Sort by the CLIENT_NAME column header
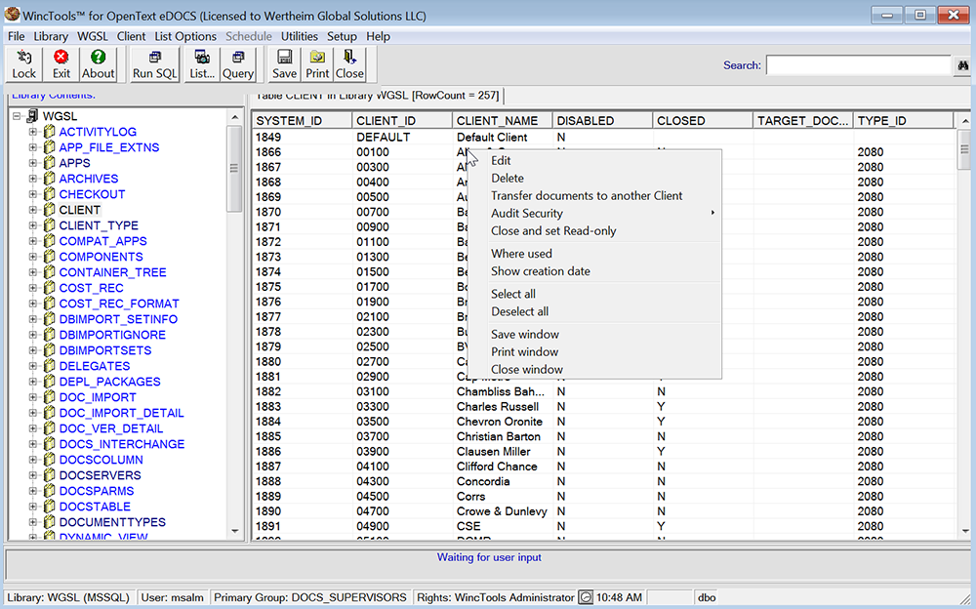This screenshot has height=609, width=976. (x=503, y=121)
